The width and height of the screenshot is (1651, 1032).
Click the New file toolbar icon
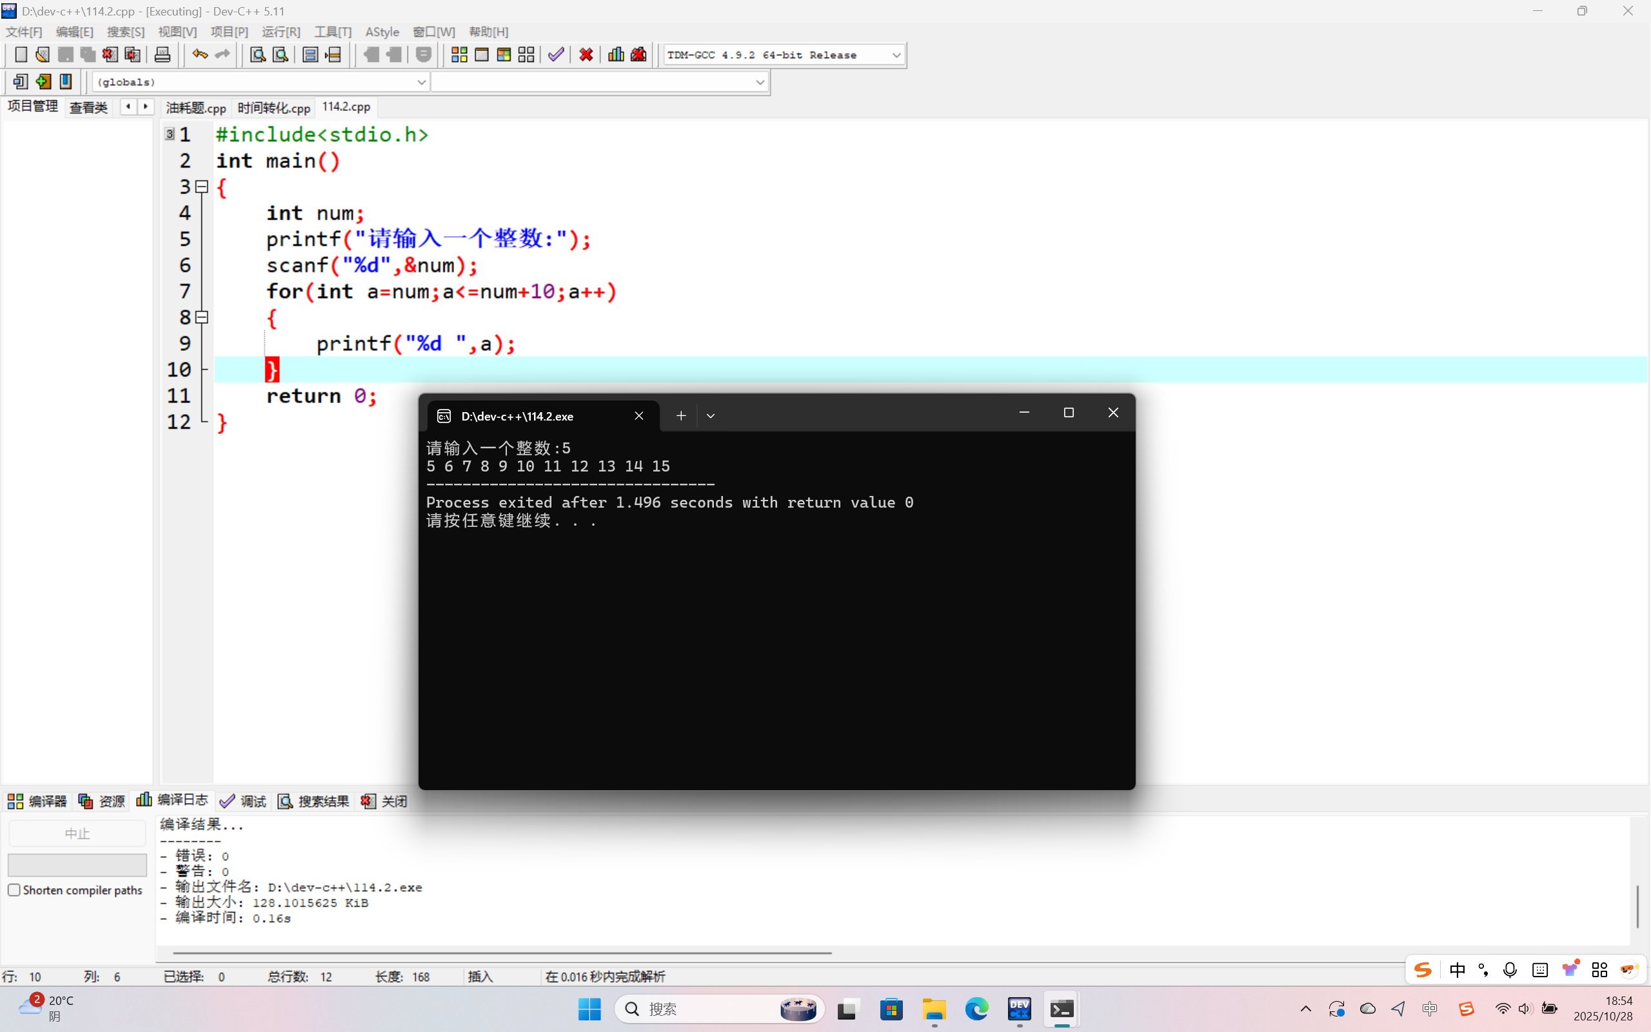21,55
